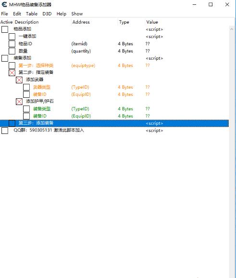Select the orange 第一步:选择种类 entry
Image resolution: width=236 pixels, height=278 pixels.
click(x=36, y=66)
